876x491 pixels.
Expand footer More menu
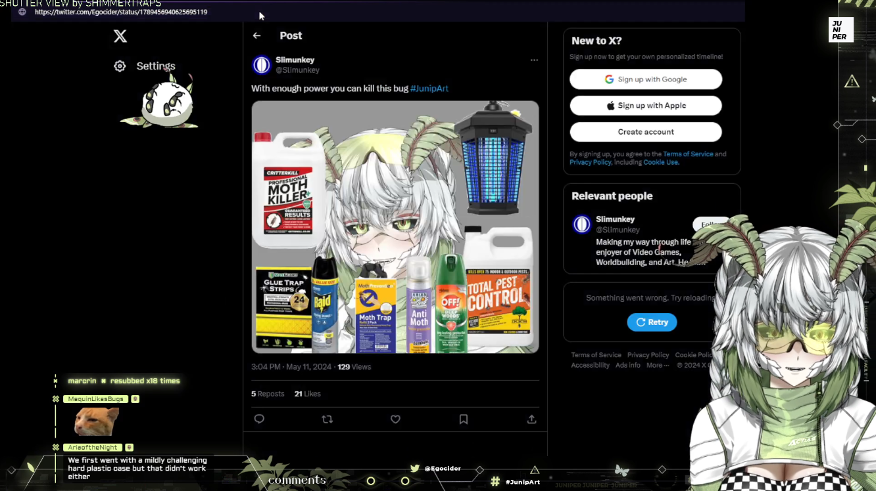[x=658, y=366]
